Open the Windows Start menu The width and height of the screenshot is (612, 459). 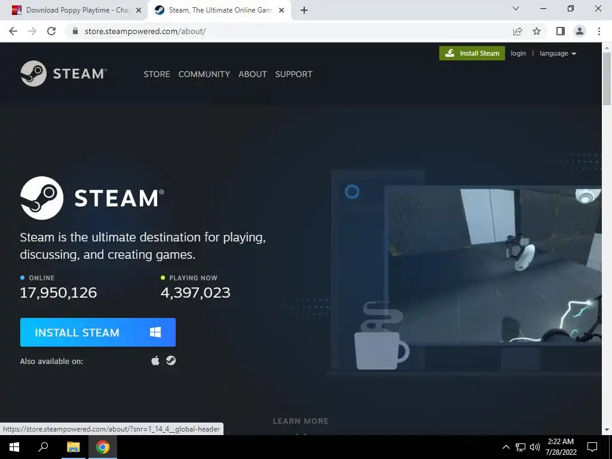[x=14, y=447]
